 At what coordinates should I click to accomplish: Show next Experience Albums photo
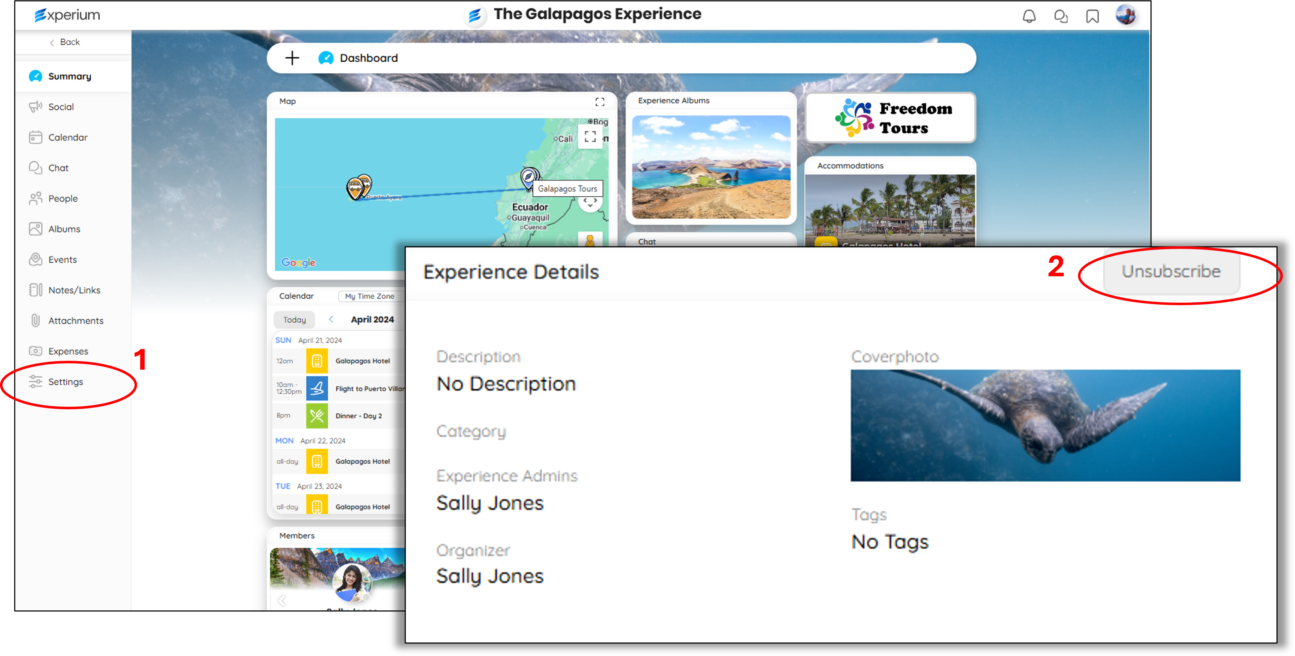click(782, 166)
